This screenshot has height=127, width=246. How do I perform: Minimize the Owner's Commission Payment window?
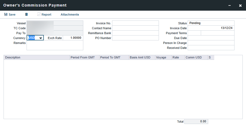230,5
